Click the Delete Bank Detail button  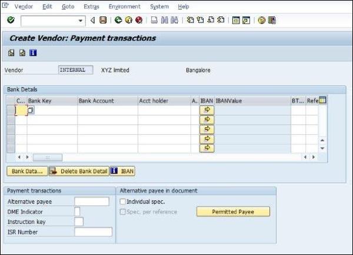pos(79,171)
